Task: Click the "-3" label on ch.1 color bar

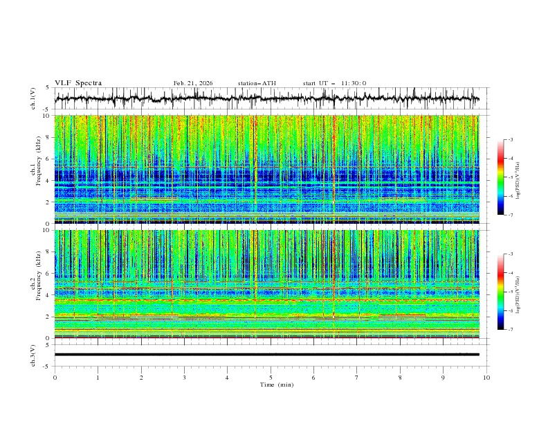Action: point(510,139)
